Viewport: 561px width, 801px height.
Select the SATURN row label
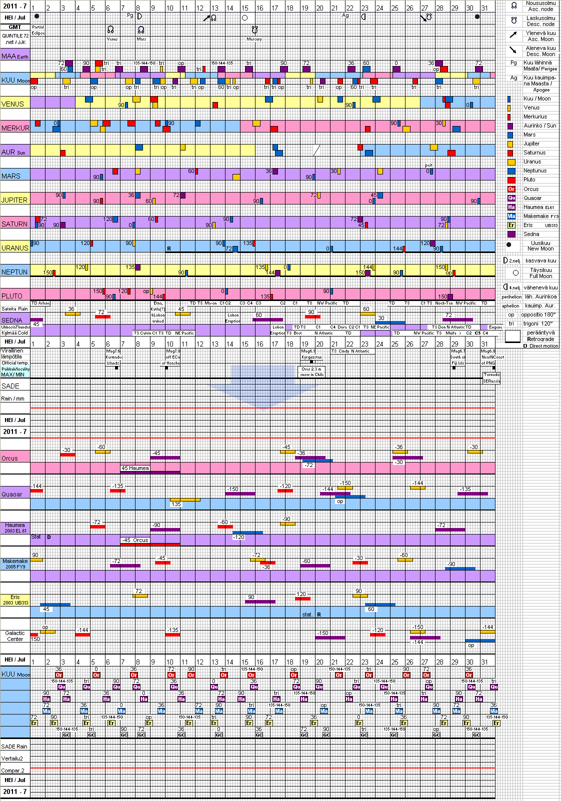(x=14, y=224)
